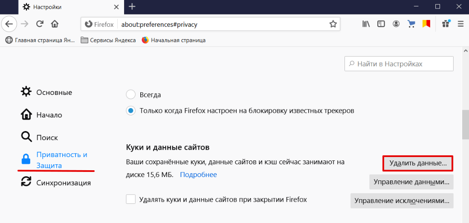Image resolution: width=469 pixels, height=223 pixels.
Task: Click the forward navigation arrow
Action: click(25, 24)
